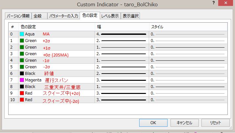The height and width of the screenshot is (133, 235).
Task: Open the 表示選択 tab
Action: [131, 16]
